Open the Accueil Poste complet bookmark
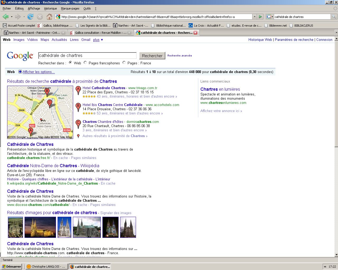338x270 pixels. (x=19, y=26)
